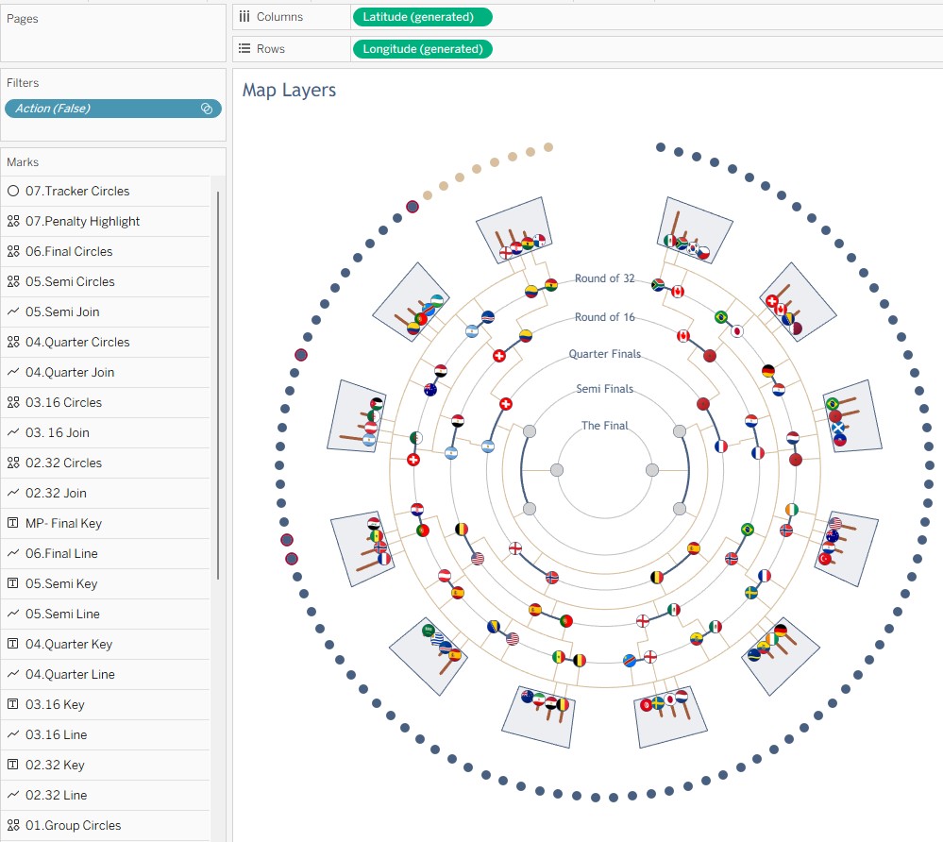Click the Semi Finals label
Viewport: 943px width, 842px height.
(604, 389)
